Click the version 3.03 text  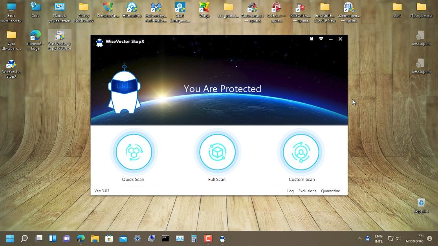coord(102,191)
